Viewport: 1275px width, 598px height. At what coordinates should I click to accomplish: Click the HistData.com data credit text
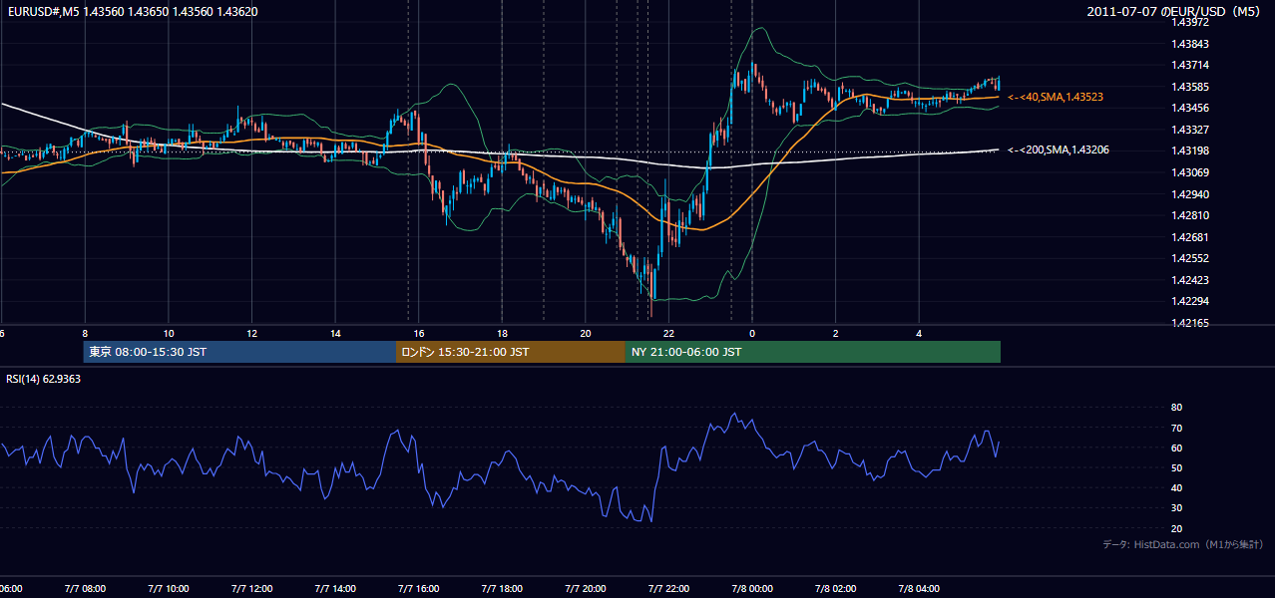[x=1183, y=544]
